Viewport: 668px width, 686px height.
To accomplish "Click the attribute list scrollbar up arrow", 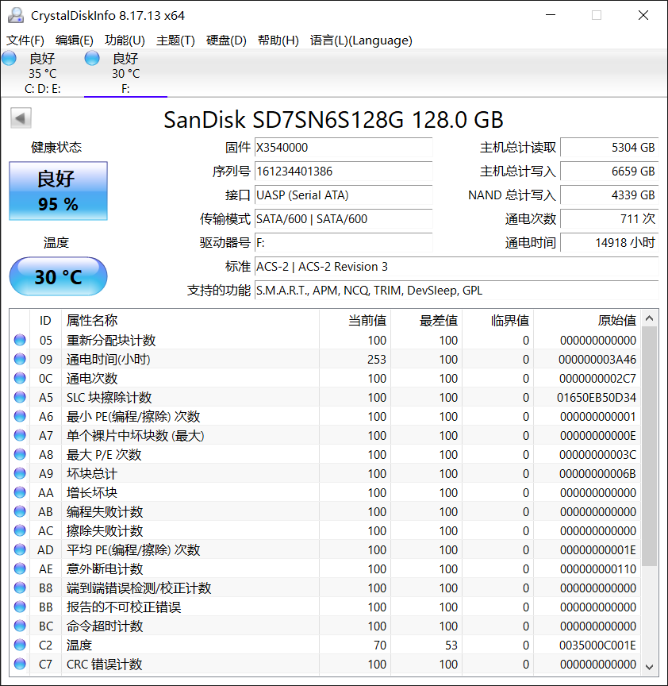I will point(649,318).
